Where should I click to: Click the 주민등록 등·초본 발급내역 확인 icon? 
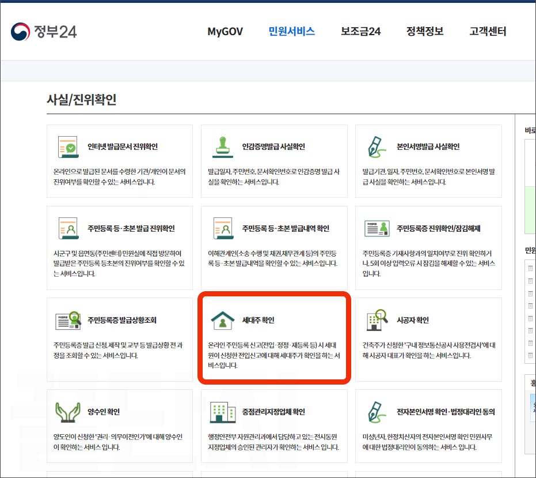pos(223,228)
